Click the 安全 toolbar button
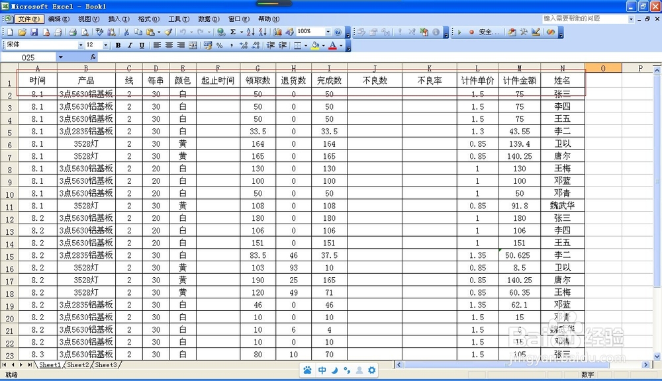662x381 pixels. pos(487,31)
